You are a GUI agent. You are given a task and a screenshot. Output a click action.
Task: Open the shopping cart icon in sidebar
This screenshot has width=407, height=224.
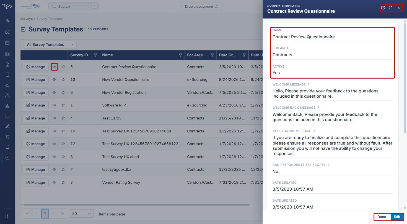[7, 137]
